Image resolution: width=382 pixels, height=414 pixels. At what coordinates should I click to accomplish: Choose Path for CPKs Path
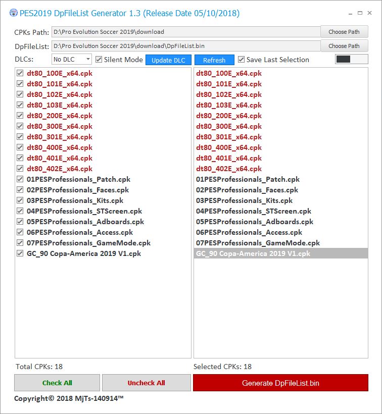point(344,32)
